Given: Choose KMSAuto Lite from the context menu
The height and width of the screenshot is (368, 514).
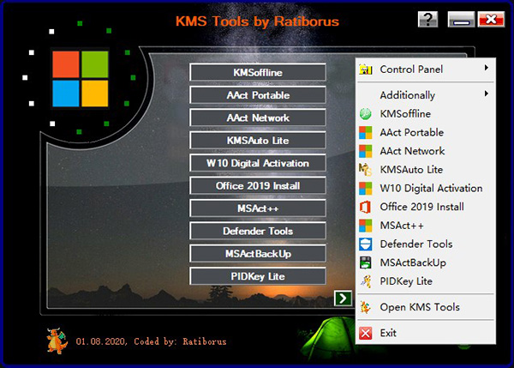Looking at the screenshot, I should click(x=426, y=170).
